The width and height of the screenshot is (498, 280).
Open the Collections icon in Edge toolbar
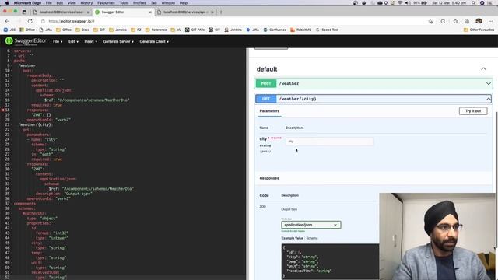point(467,21)
